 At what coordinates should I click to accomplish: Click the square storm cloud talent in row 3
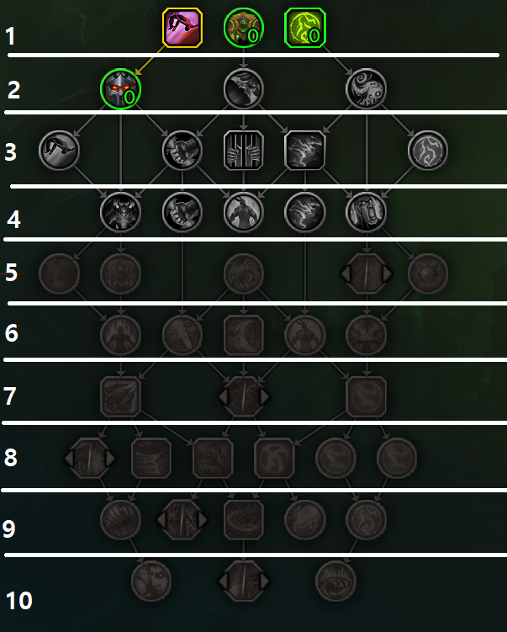(x=305, y=150)
